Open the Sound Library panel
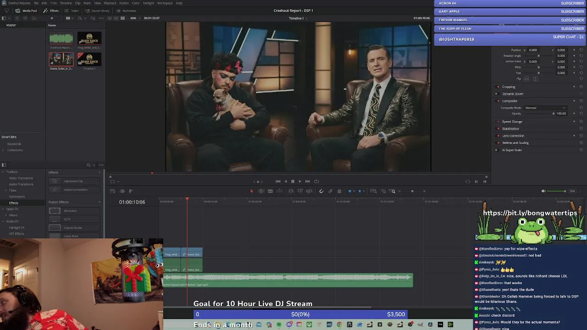 pos(97,11)
